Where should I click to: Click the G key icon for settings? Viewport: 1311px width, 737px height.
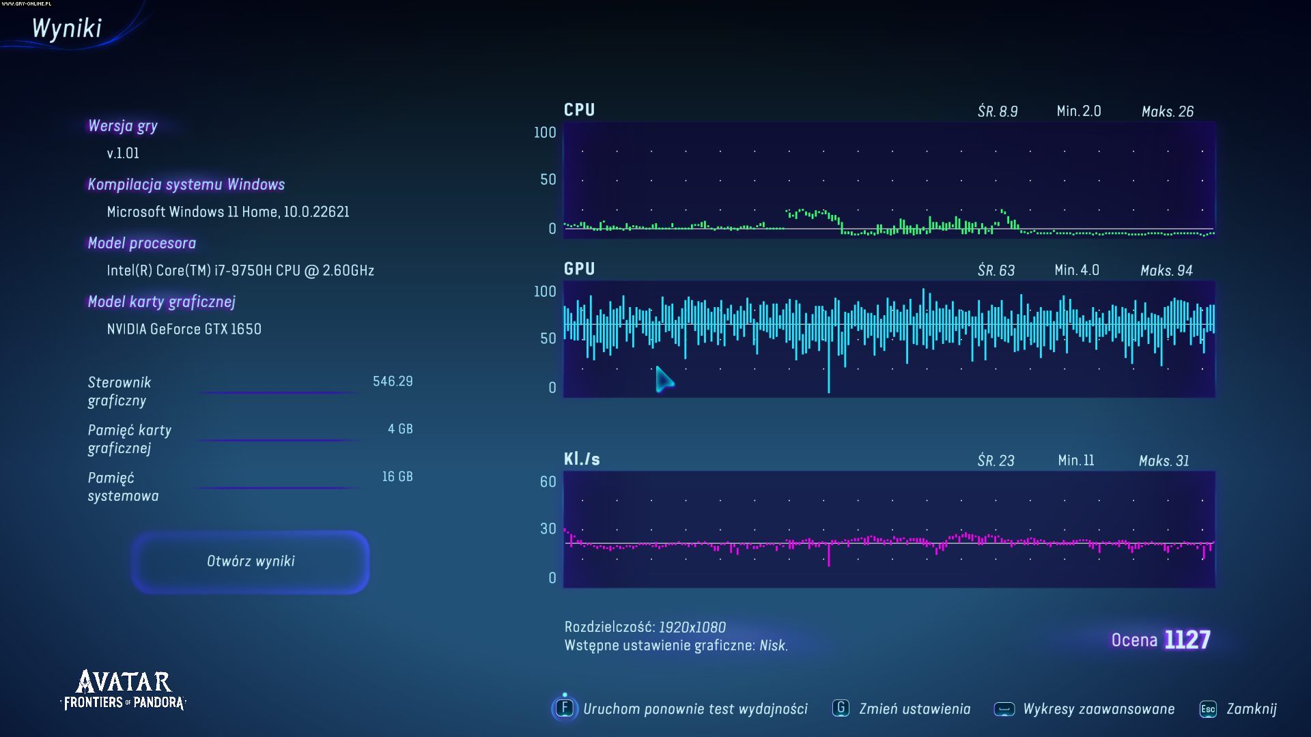(841, 708)
